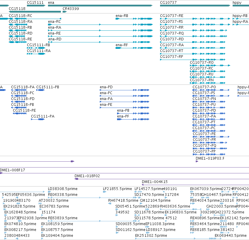Select the CG10737 gene span bar
Viewport: 249px width, 240px height.
[195, 6]
